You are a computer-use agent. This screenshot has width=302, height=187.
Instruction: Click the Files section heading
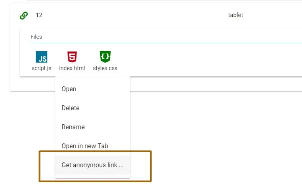click(x=36, y=37)
